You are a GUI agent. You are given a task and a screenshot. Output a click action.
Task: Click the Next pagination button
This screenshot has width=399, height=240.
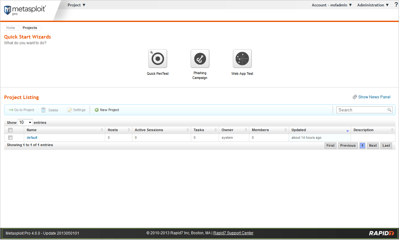373,145
